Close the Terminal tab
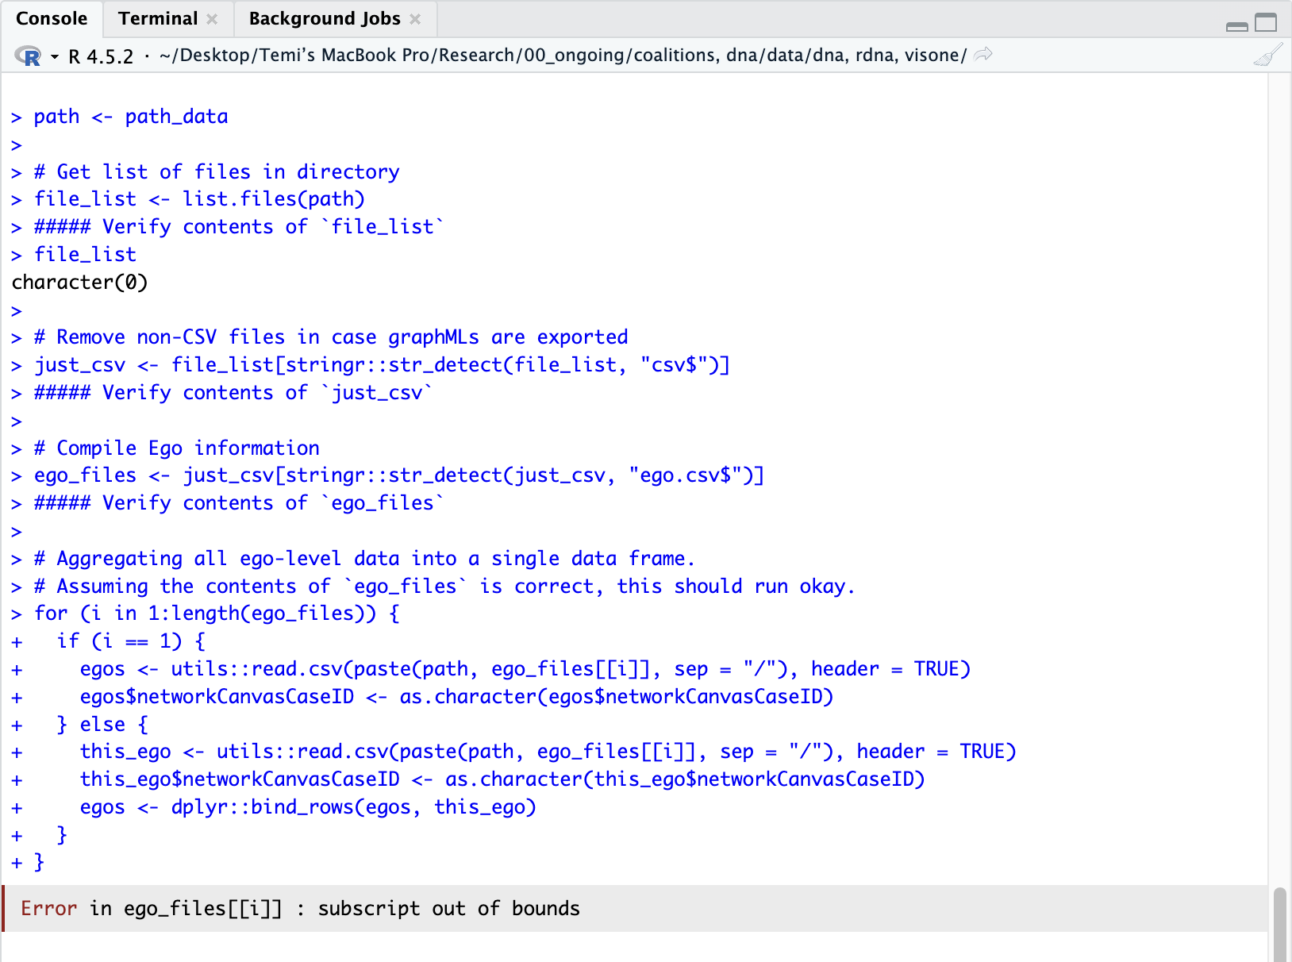This screenshot has width=1292, height=962. pyautogui.click(x=212, y=19)
